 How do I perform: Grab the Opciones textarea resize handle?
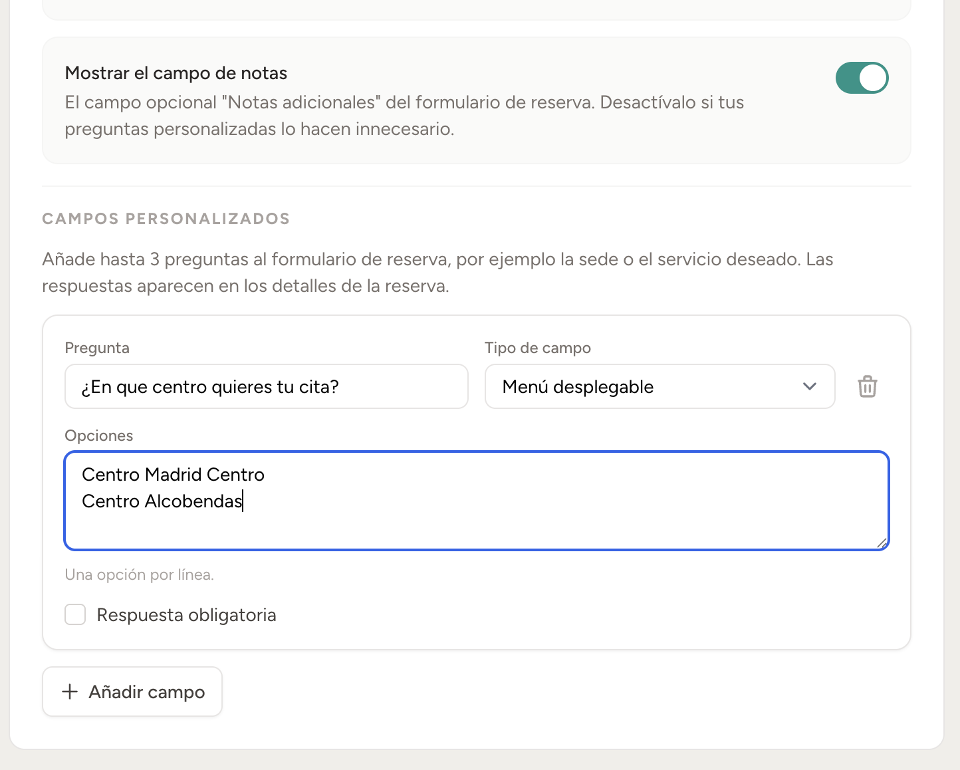click(882, 543)
